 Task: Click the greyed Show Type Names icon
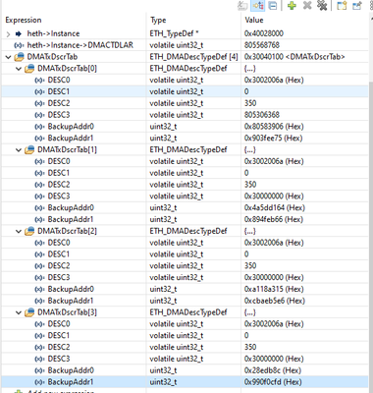(x=242, y=6)
